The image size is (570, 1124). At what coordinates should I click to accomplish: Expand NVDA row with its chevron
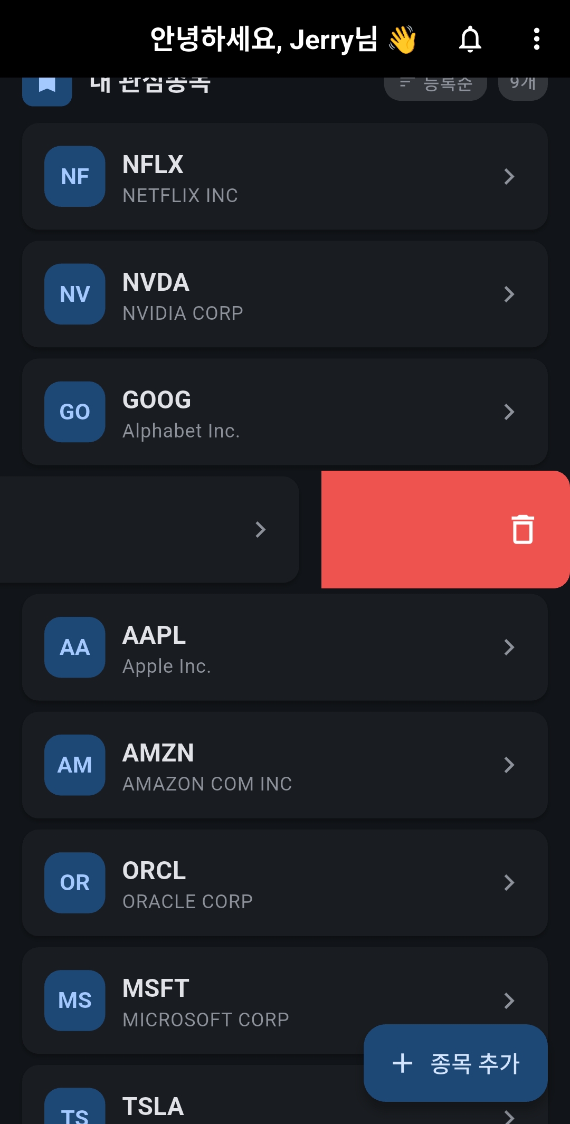click(x=509, y=294)
